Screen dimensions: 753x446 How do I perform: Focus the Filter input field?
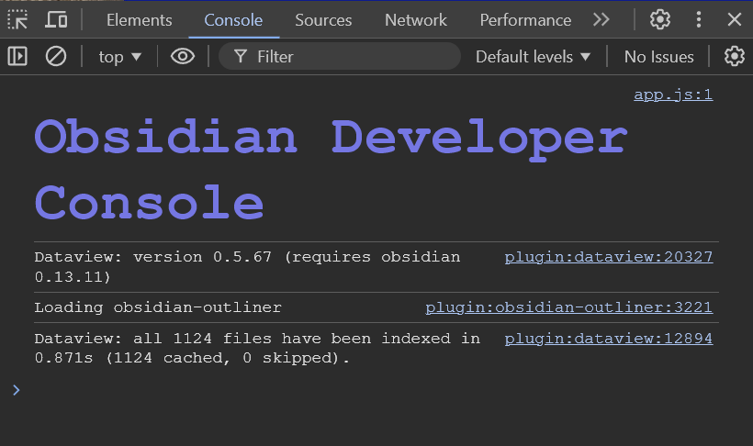[340, 56]
